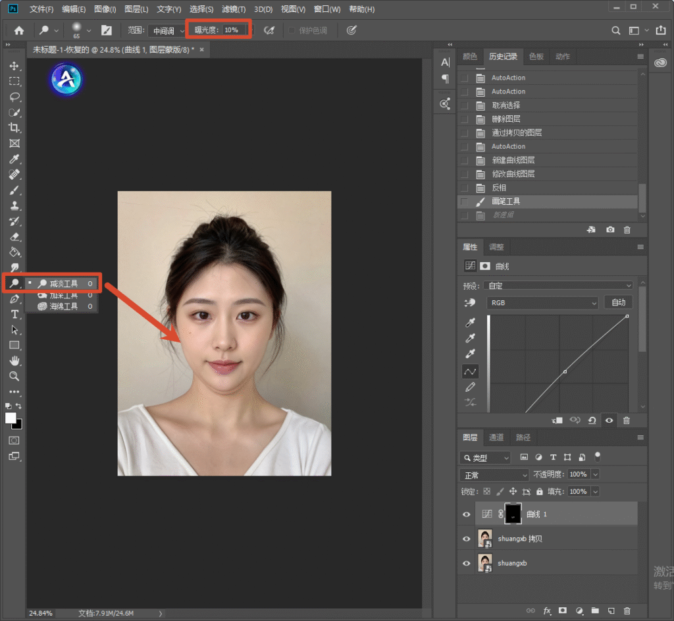Select the Eraser tool
Screen dimensions: 674x621
pos(14,236)
